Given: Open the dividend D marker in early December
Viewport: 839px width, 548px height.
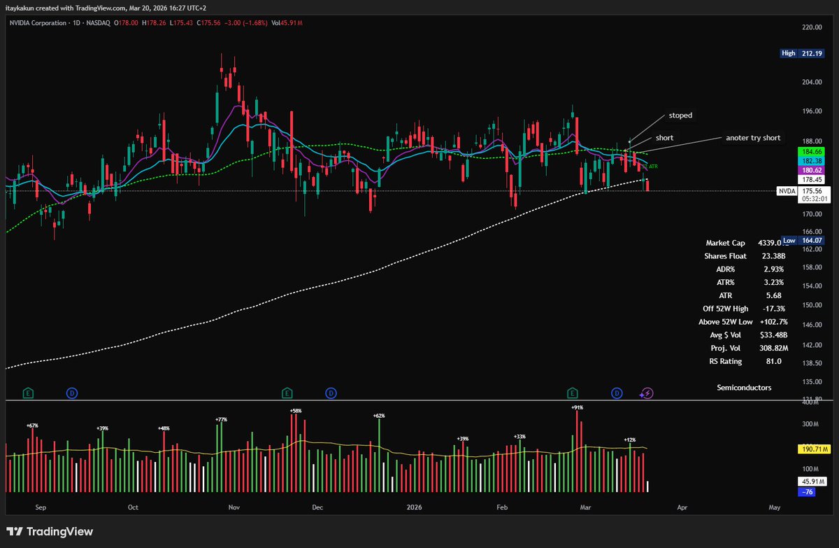Looking at the screenshot, I should [330, 393].
